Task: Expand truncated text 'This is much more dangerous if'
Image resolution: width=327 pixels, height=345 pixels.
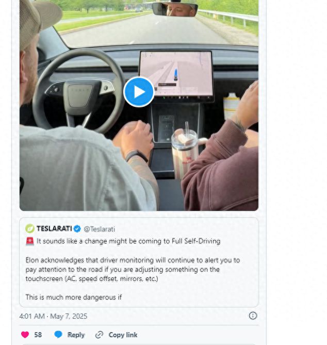Action: 74,297
